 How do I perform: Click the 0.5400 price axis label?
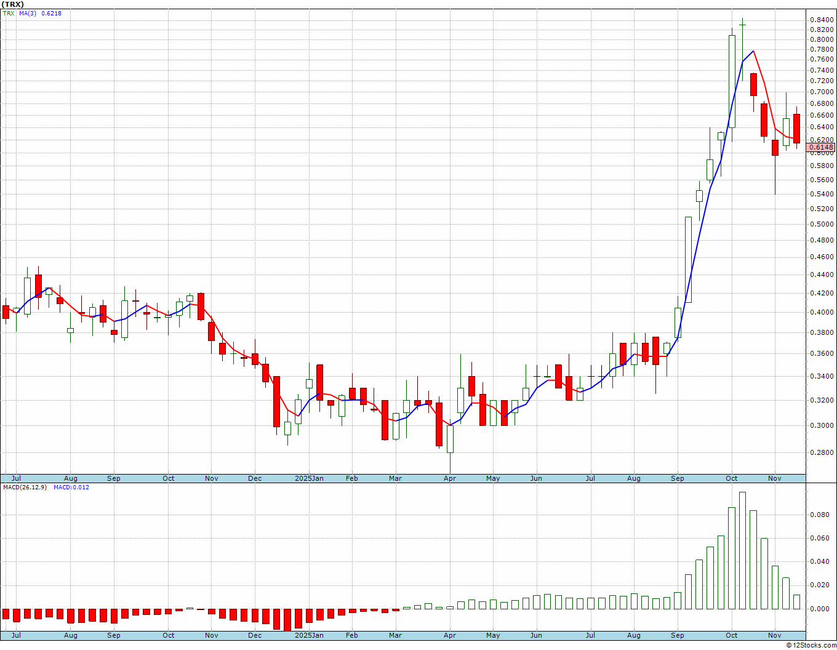point(822,195)
